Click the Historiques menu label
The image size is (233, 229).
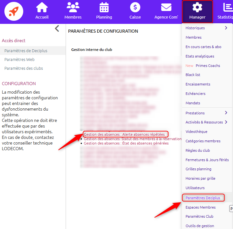coord(195,28)
